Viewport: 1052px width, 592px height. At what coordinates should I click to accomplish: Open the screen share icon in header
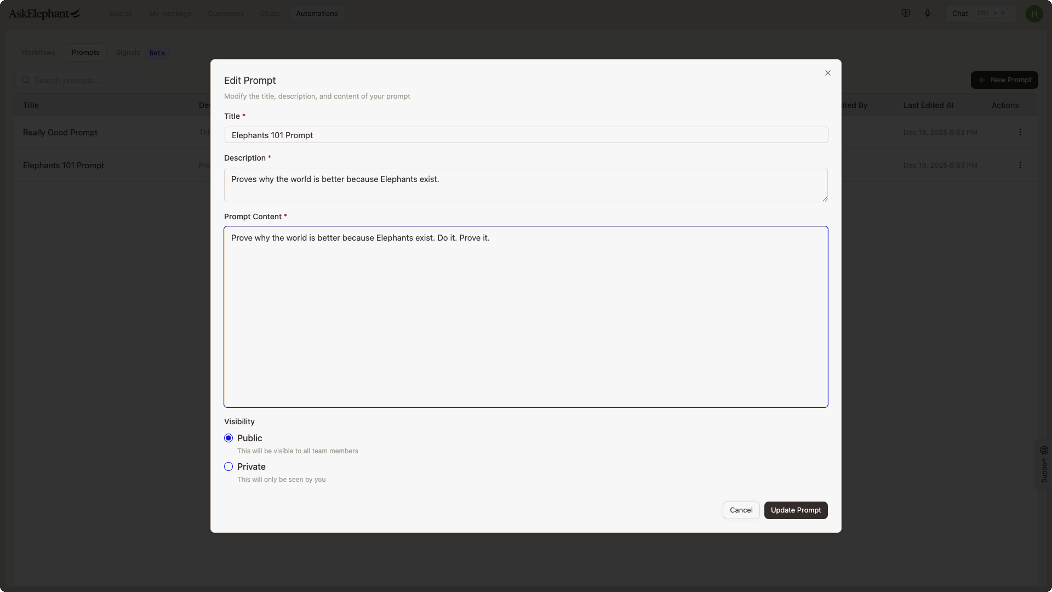point(906,13)
